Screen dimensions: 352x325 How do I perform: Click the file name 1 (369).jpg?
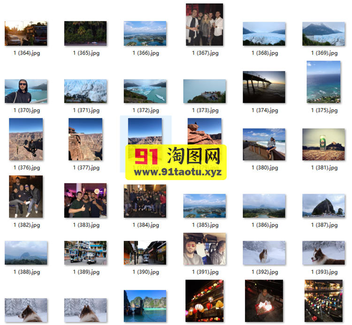coord(324,53)
